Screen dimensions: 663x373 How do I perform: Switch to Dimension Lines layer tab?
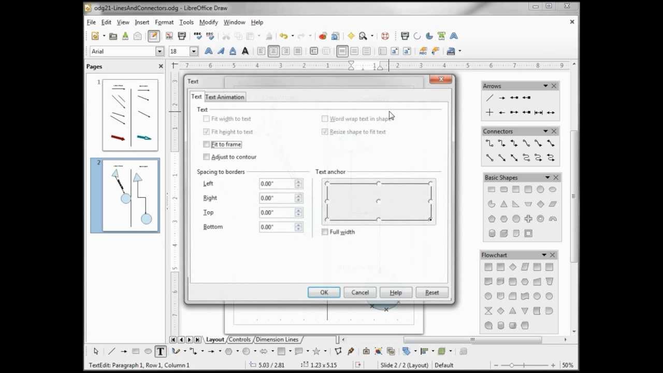[277, 340]
